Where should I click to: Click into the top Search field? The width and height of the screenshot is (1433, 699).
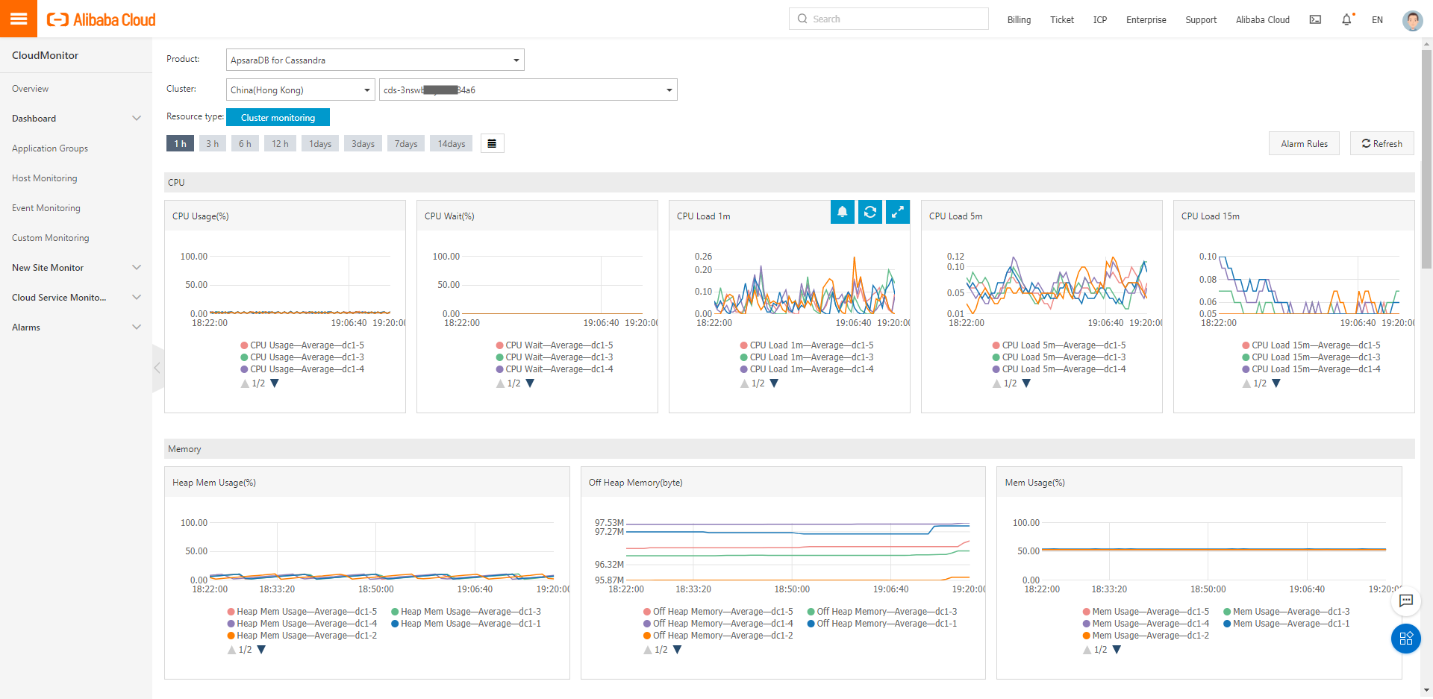(889, 19)
